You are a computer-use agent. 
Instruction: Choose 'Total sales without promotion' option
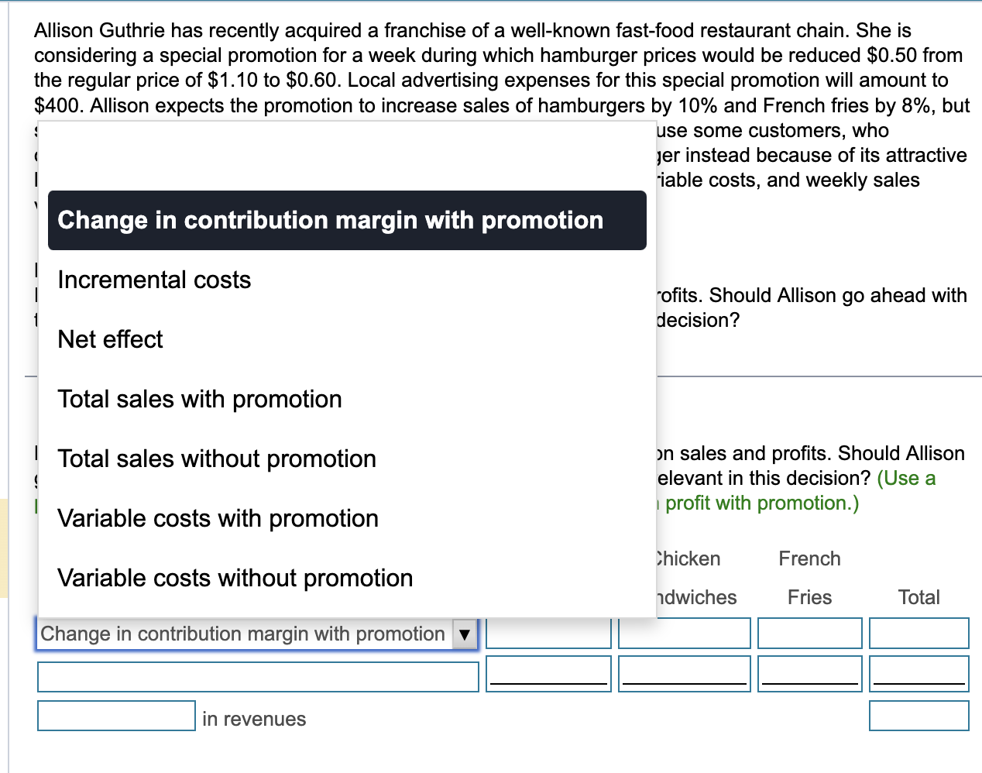tap(216, 459)
